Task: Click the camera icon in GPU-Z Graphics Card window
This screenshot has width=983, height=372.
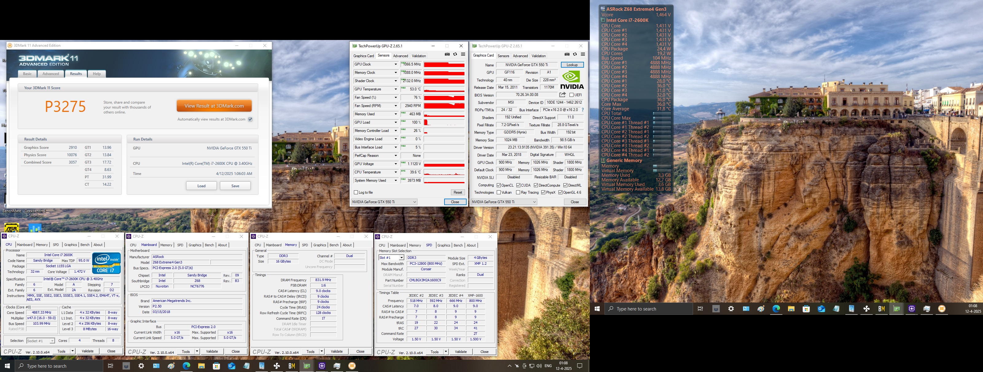Action: (567, 54)
